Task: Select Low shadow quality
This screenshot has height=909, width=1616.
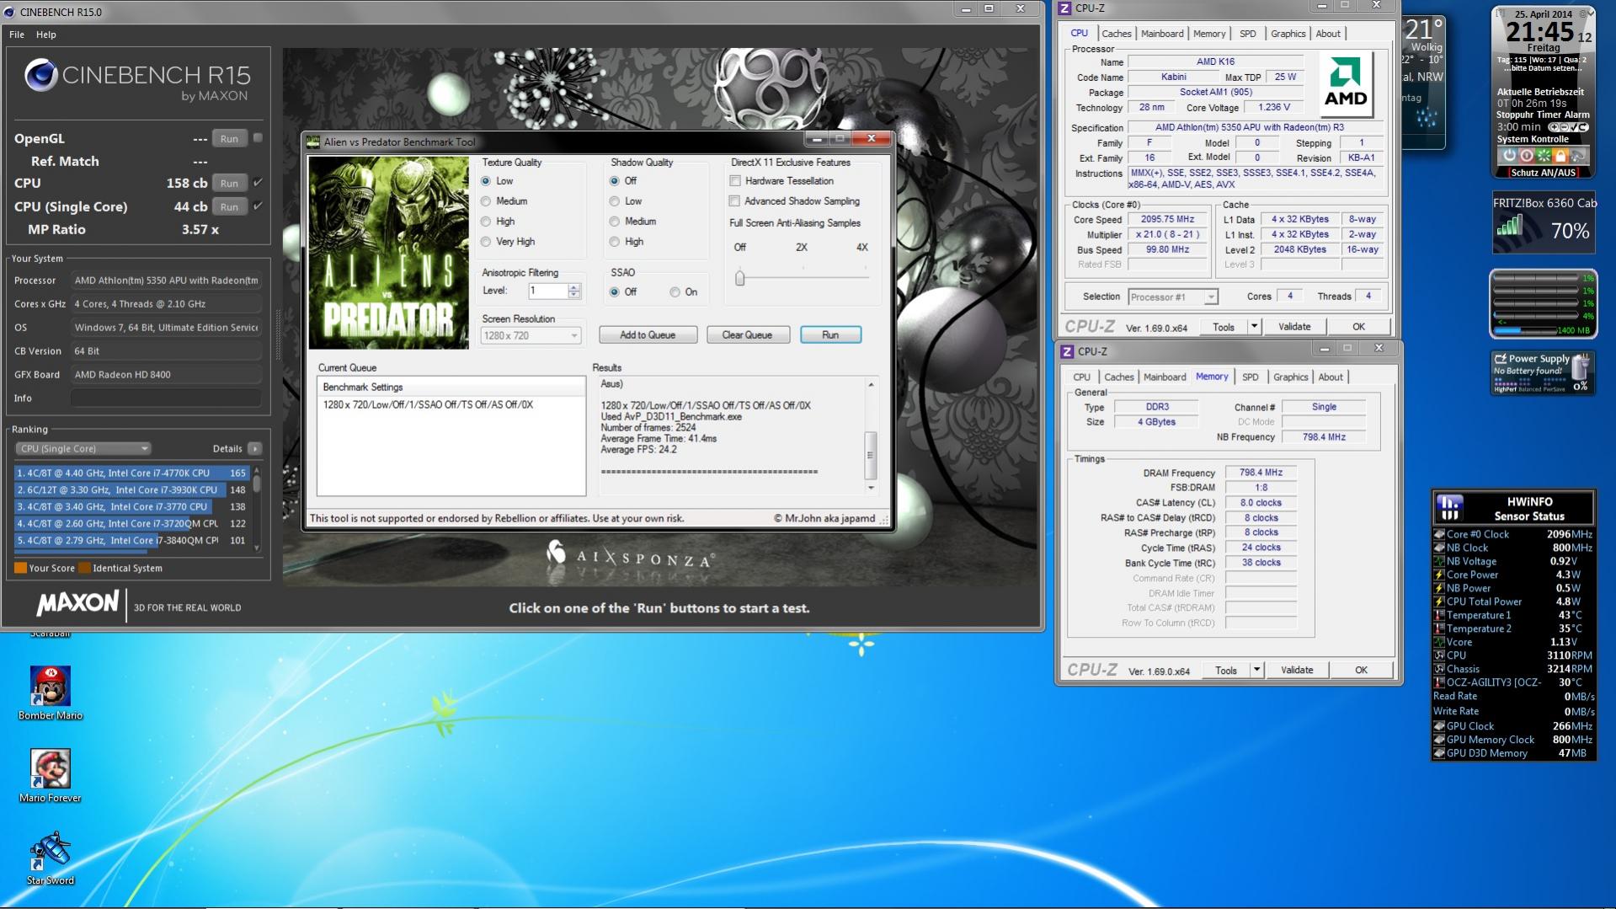Action: pos(615,201)
